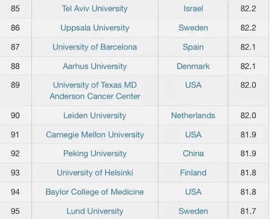The height and width of the screenshot is (219, 270).
Task: Open the Aarhus University link
Action: 94,67
